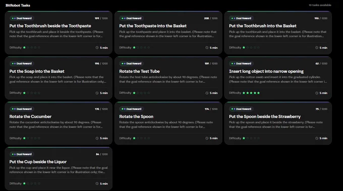Click Dual Reward badge on Rotate the Spoon card
Screen dimensions: 343x191
click(132, 109)
